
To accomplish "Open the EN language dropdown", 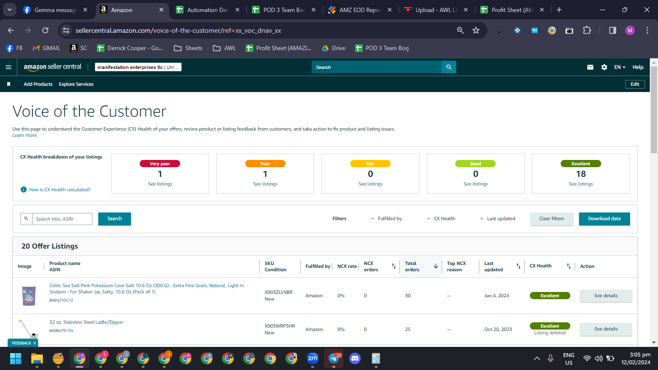I will pos(619,67).
